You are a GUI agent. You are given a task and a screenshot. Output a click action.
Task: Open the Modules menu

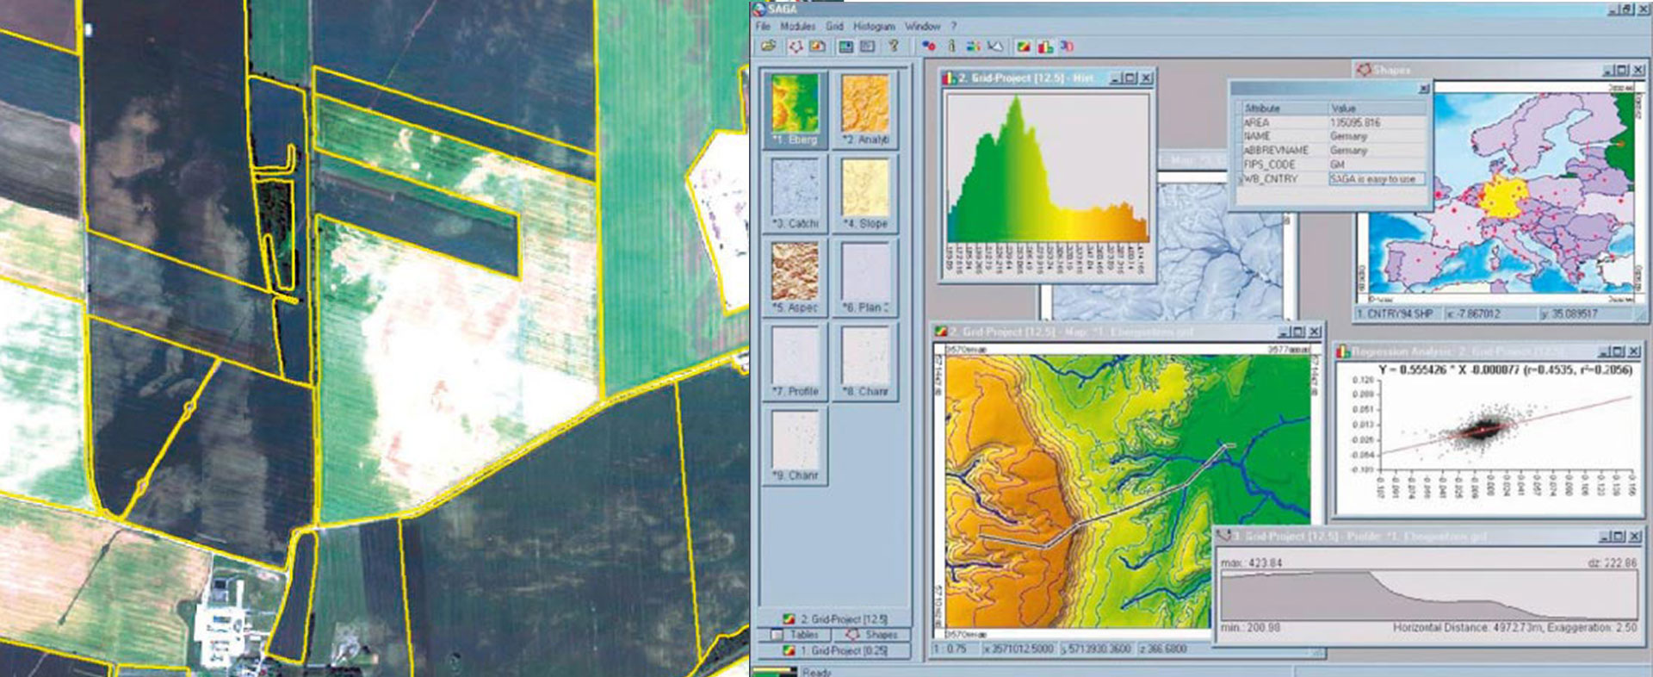pyautogui.click(x=797, y=27)
